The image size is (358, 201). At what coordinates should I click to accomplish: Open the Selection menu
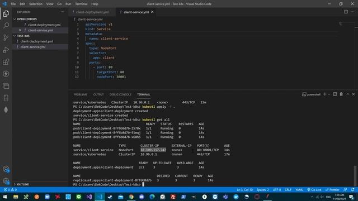click(x=36, y=4)
